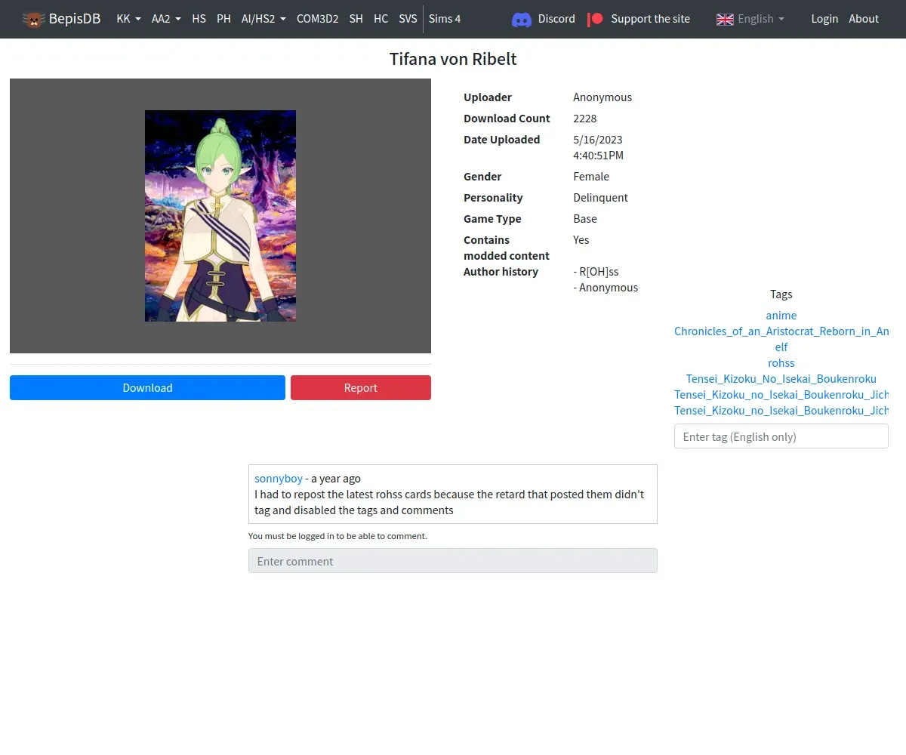The image size is (906, 755).
Task: Click the Gender value Female
Action: click(x=591, y=177)
